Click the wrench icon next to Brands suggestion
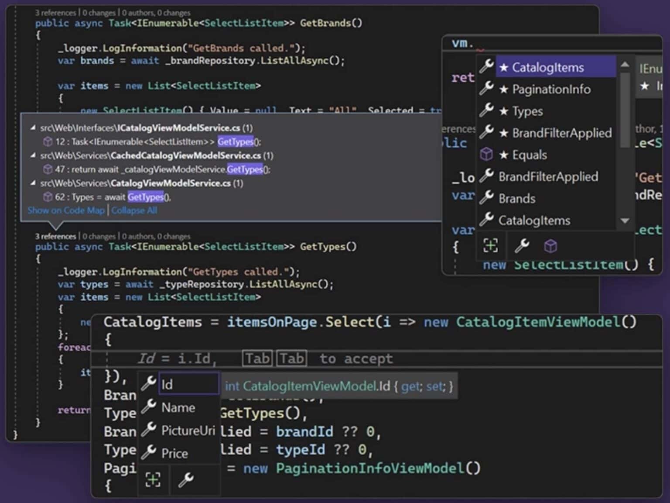The height and width of the screenshot is (503, 670). coord(486,198)
